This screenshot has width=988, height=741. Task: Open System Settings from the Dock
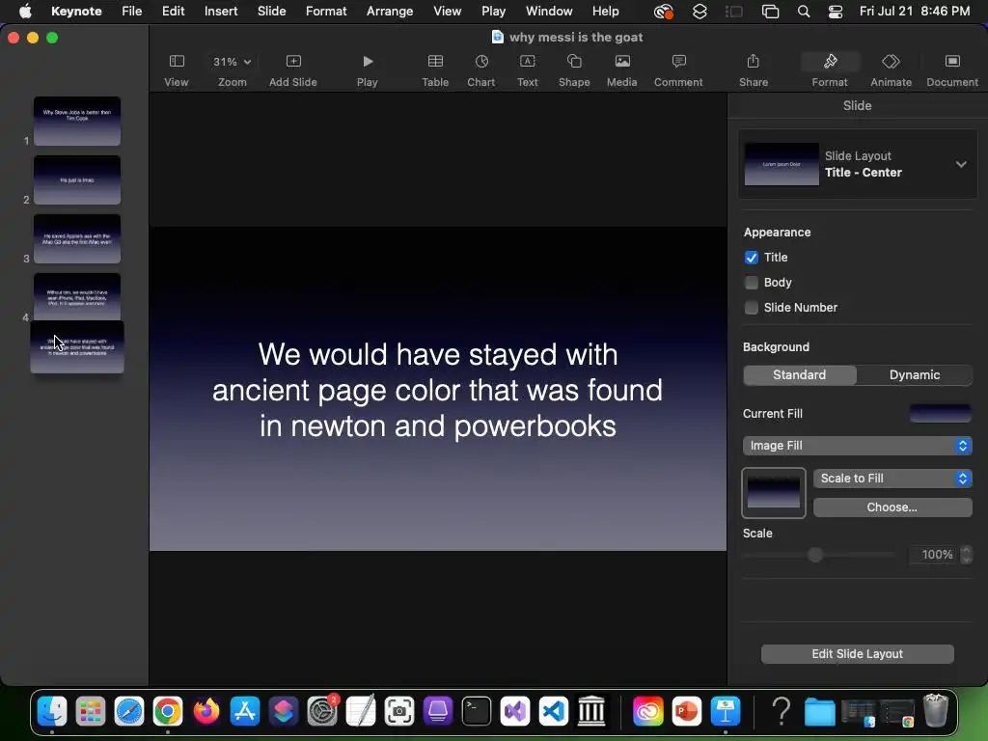click(322, 711)
